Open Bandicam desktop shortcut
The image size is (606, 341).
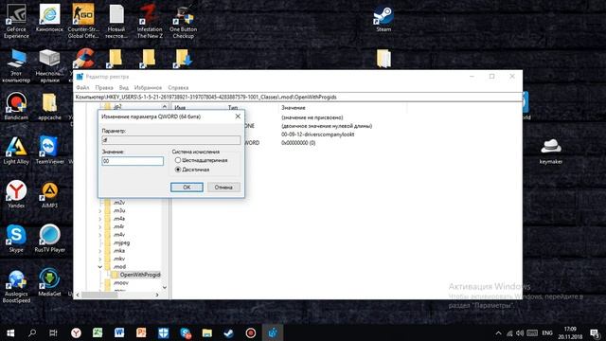[16, 105]
